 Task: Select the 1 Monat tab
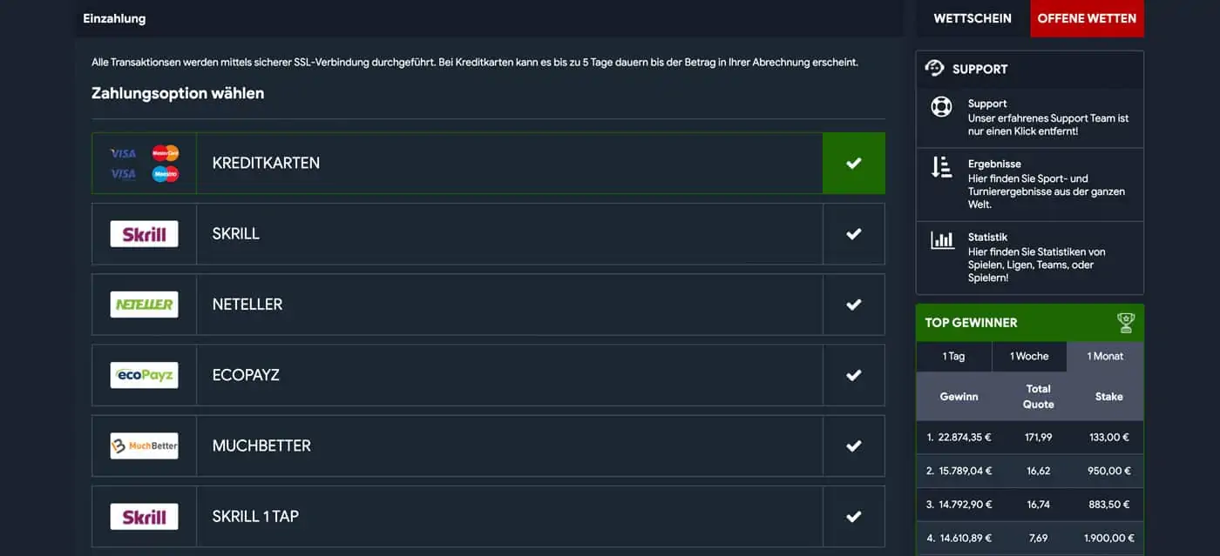tap(1105, 356)
